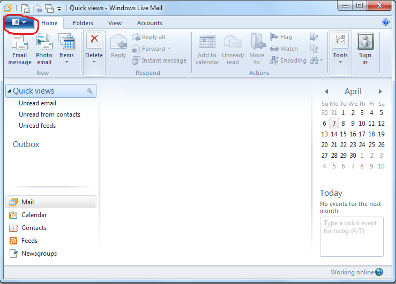396x284 pixels.
Task: Open the View tab
Action: (x=115, y=23)
